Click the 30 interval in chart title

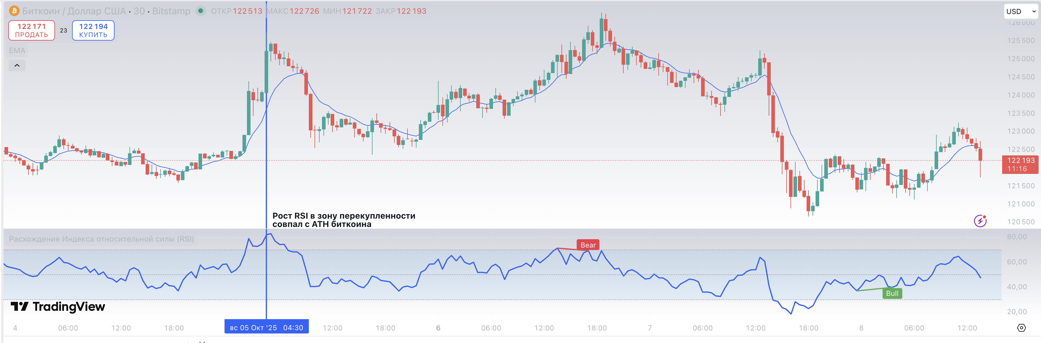139,11
